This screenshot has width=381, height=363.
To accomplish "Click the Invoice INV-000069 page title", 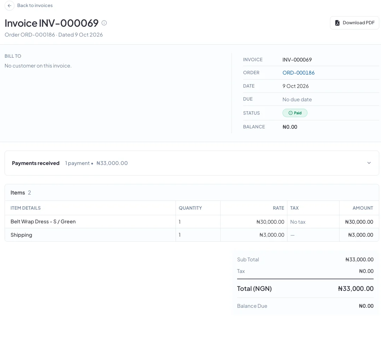I will tap(51, 23).
